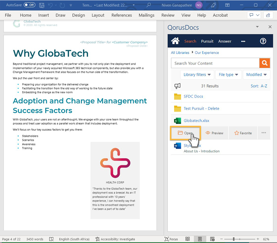277x243 pixels.
Task: Click the proofing errors icon in status bar
Action: click(51, 239)
